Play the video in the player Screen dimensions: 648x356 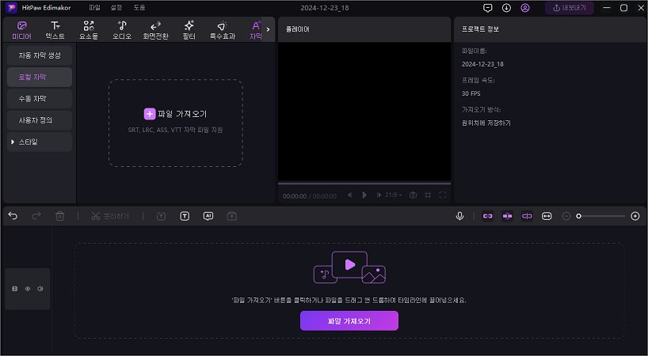click(x=364, y=195)
